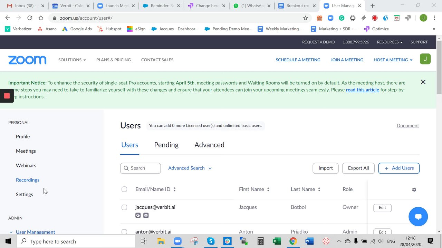This screenshot has height=248, width=442.
Task: Focus the users Search field
Action: click(141, 168)
